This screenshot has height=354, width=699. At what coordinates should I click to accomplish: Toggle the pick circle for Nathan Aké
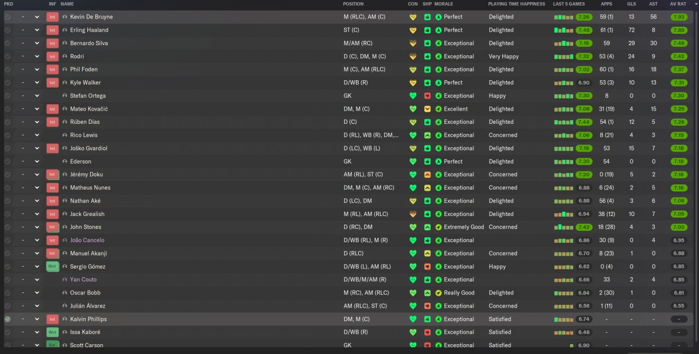click(x=8, y=201)
